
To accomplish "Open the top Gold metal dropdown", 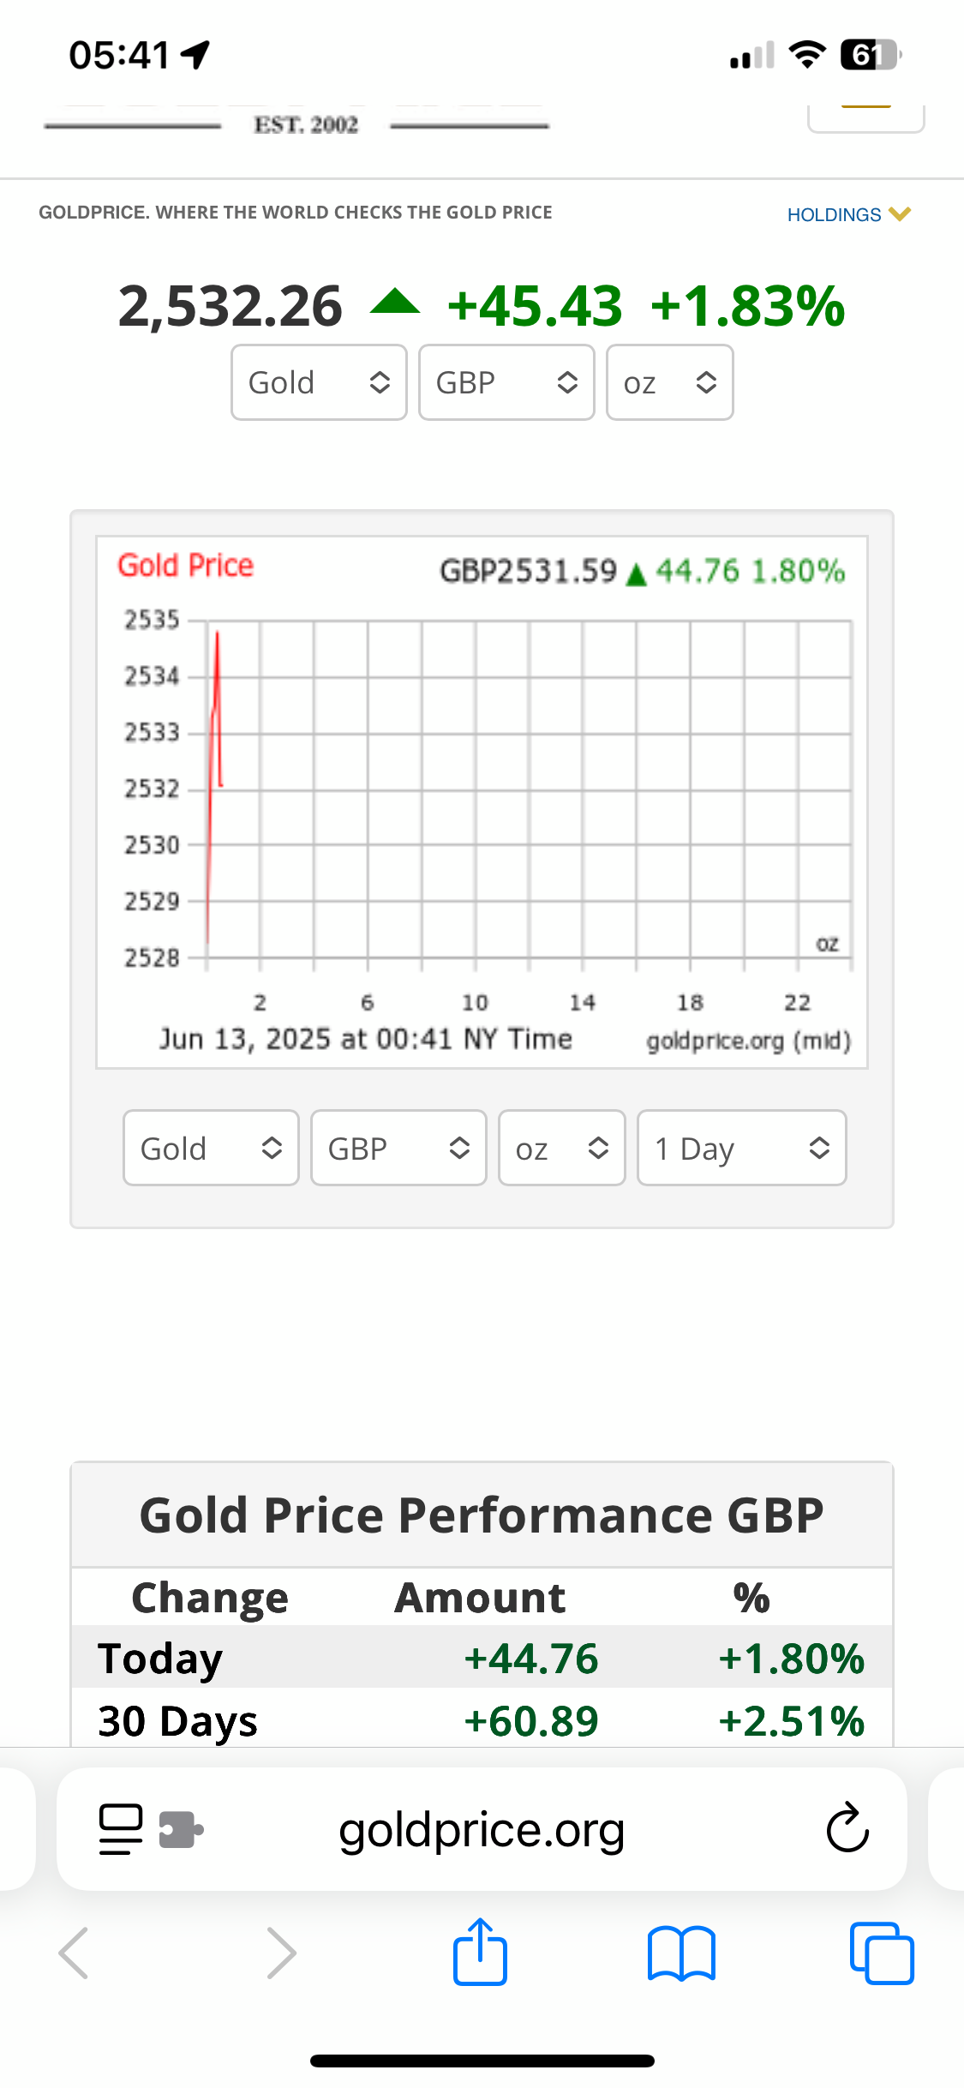I will coord(319,382).
